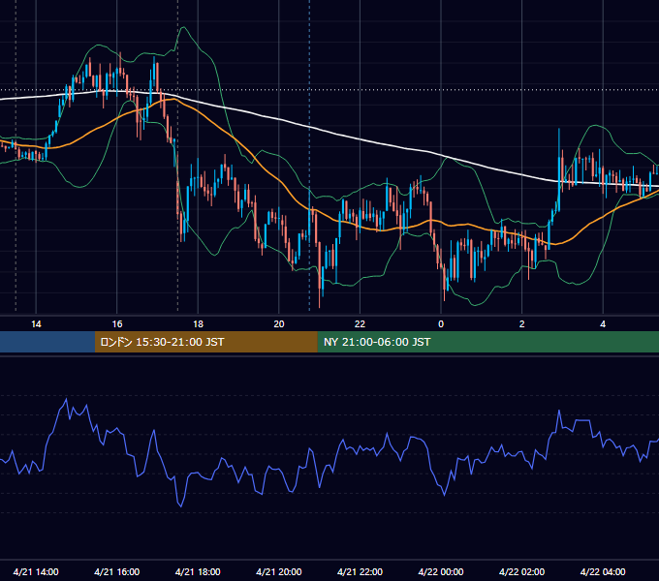Click the 4/22 02:00 time label
This screenshot has width=659, height=581.
click(522, 571)
